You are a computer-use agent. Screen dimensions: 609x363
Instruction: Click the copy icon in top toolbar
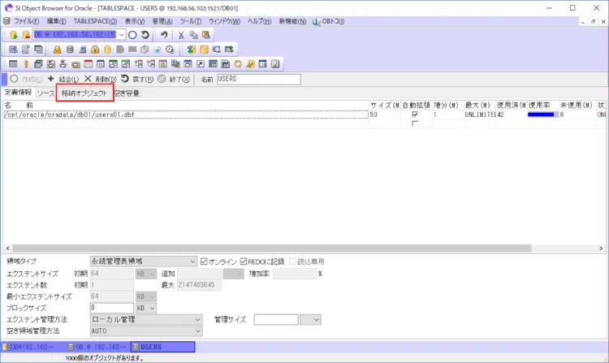pyautogui.click(x=193, y=35)
